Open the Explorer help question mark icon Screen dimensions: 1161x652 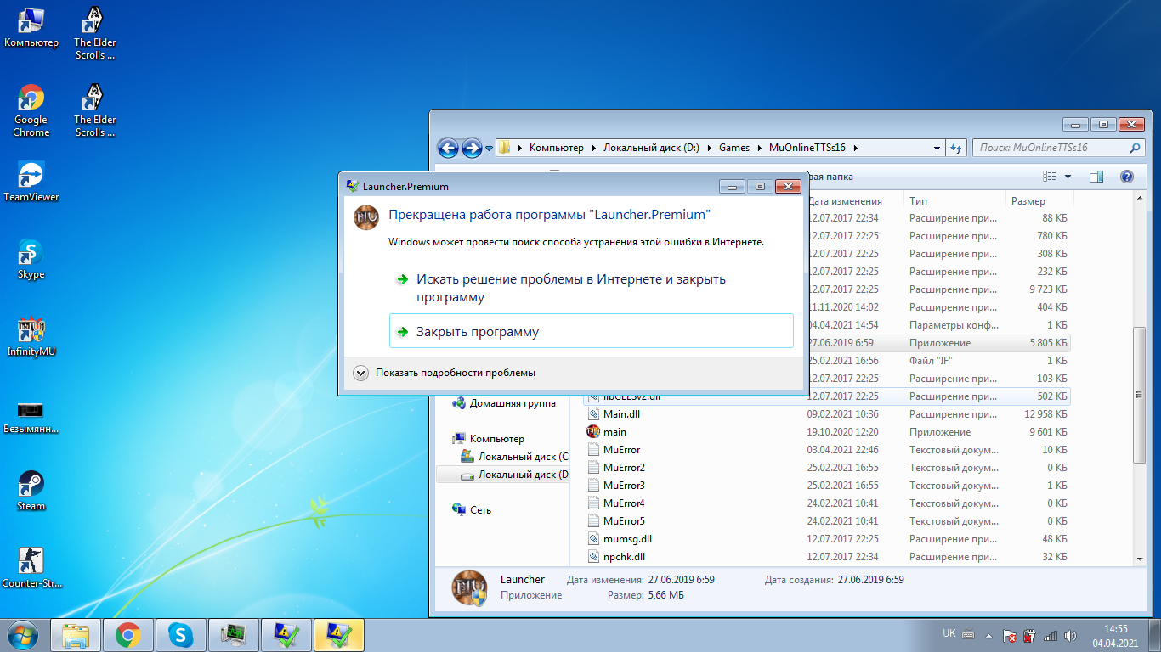[x=1126, y=177]
